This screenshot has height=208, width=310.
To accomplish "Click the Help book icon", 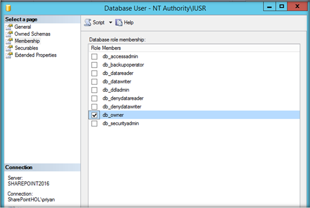I will (x=118, y=23).
